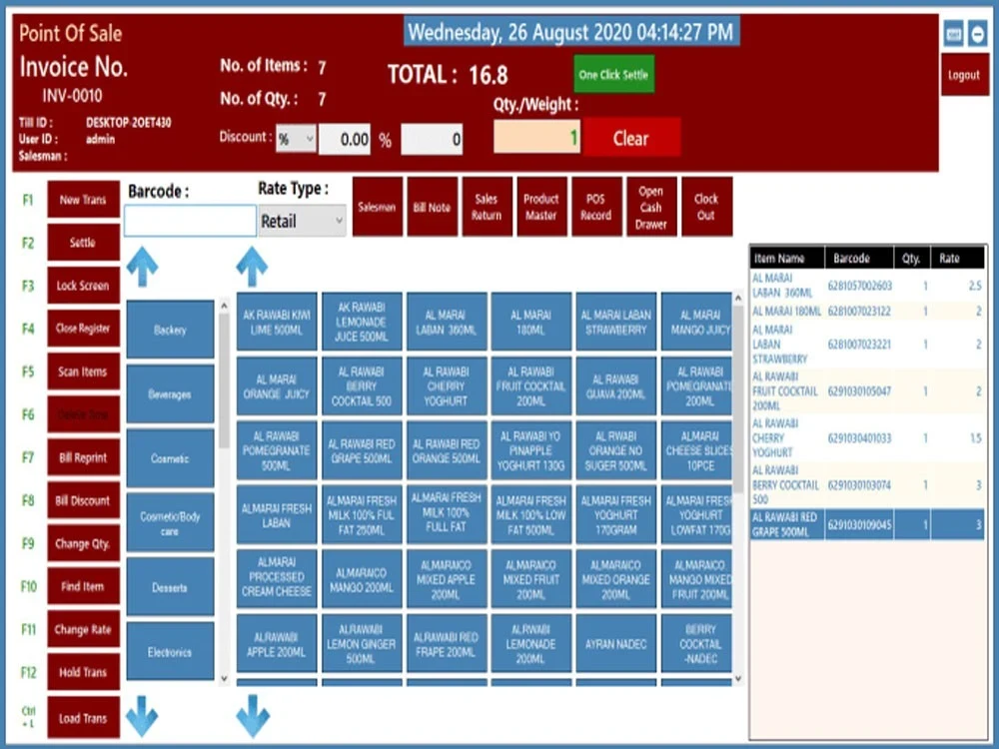Click the up arrow above the category list
The width and height of the screenshot is (999, 749).
pyautogui.click(x=142, y=267)
